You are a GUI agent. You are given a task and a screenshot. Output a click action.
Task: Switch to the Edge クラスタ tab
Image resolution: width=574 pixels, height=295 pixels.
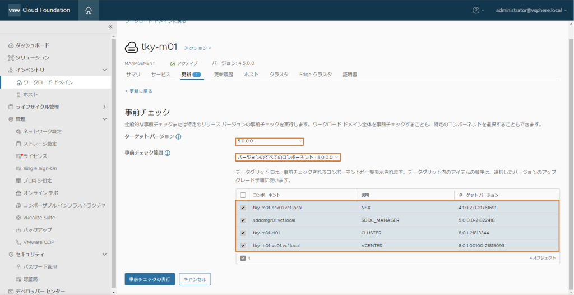[x=316, y=75]
